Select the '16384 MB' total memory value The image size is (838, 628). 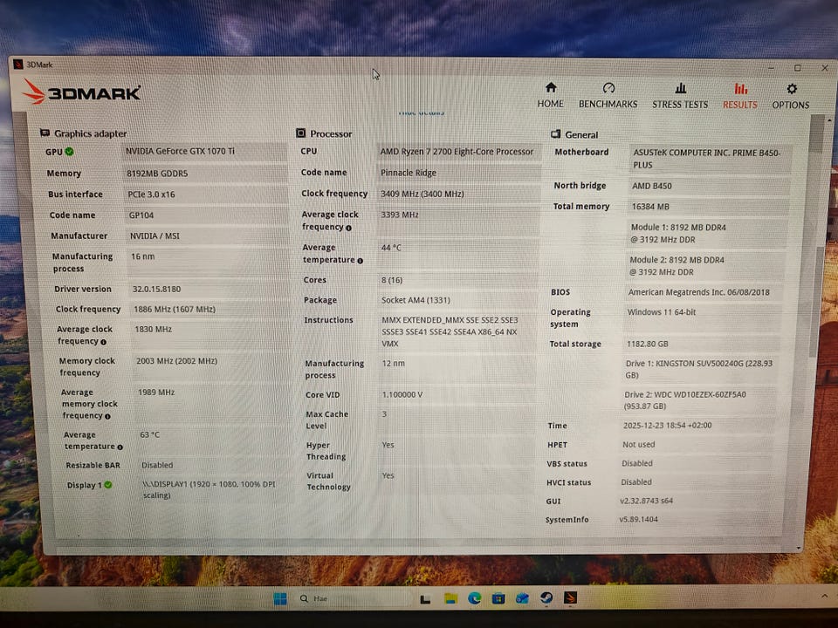click(650, 207)
